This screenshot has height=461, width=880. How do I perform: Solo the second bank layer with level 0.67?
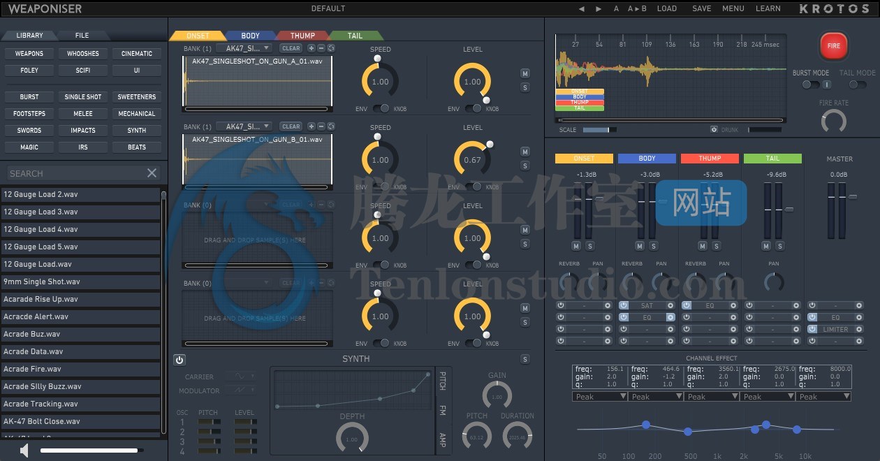pos(525,166)
